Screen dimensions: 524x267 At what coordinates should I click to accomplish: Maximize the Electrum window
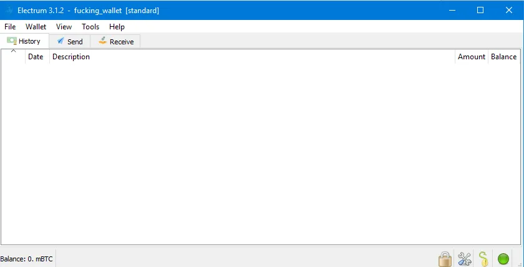480,10
